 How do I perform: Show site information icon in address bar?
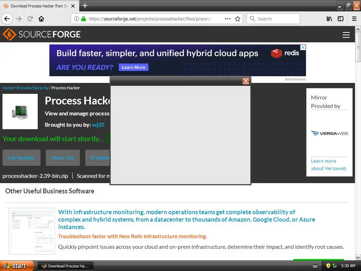(77, 19)
